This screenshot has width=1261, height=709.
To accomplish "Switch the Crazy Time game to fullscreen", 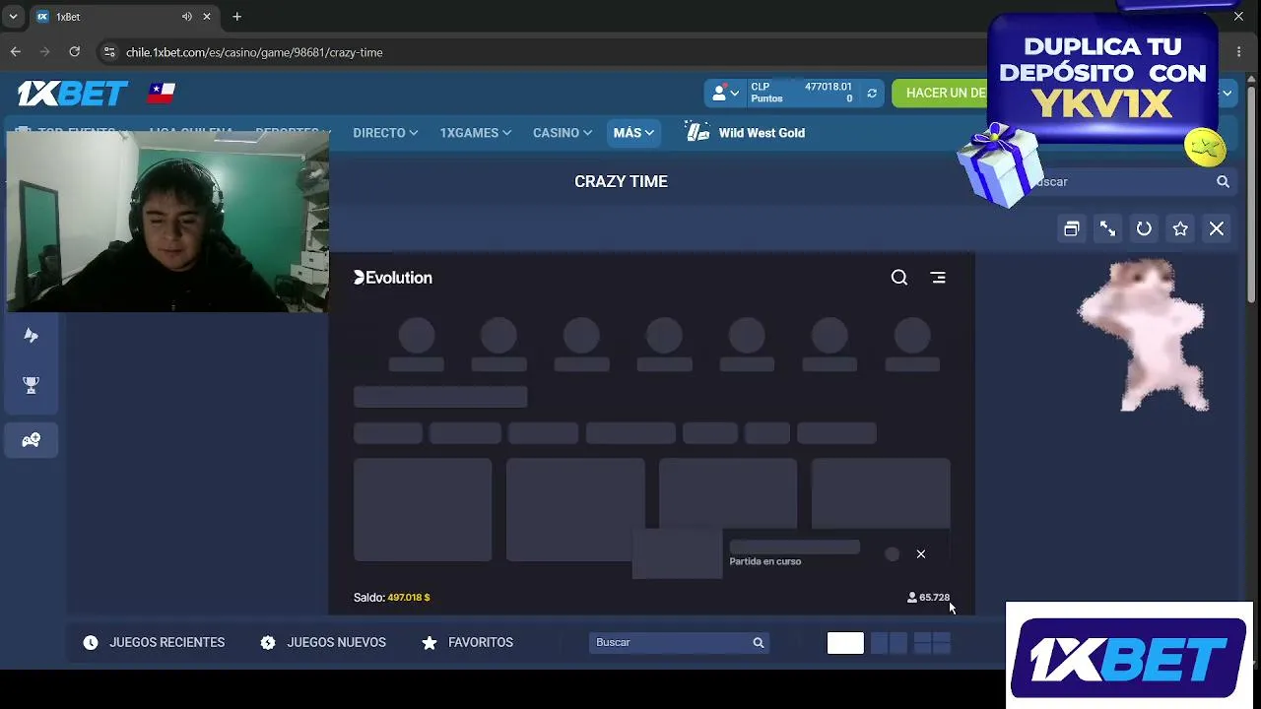I will [x=1108, y=228].
